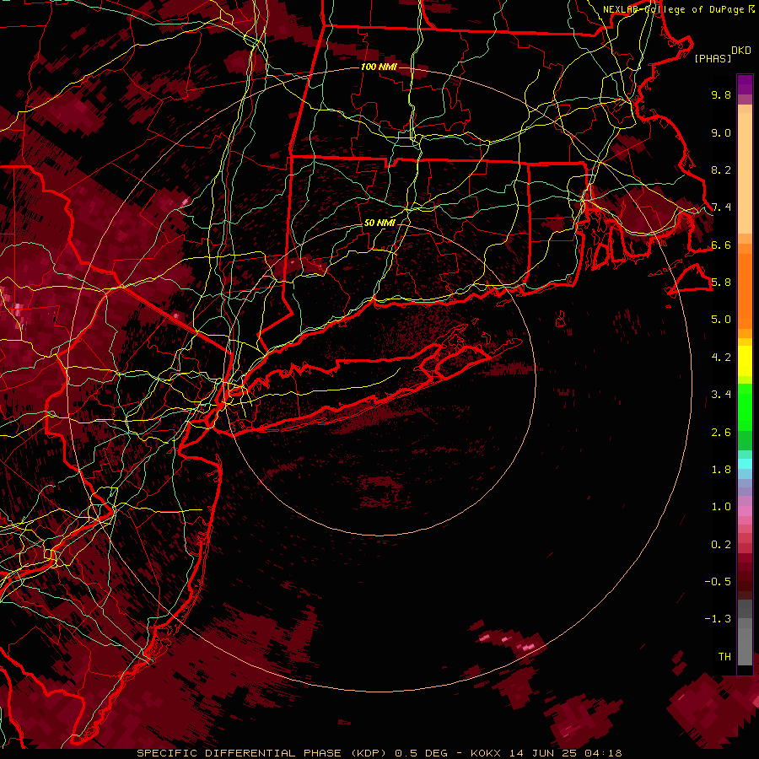This screenshot has height=759, width=759.
Task: Pick the cyan segment of the color bar
Action: (x=745, y=464)
